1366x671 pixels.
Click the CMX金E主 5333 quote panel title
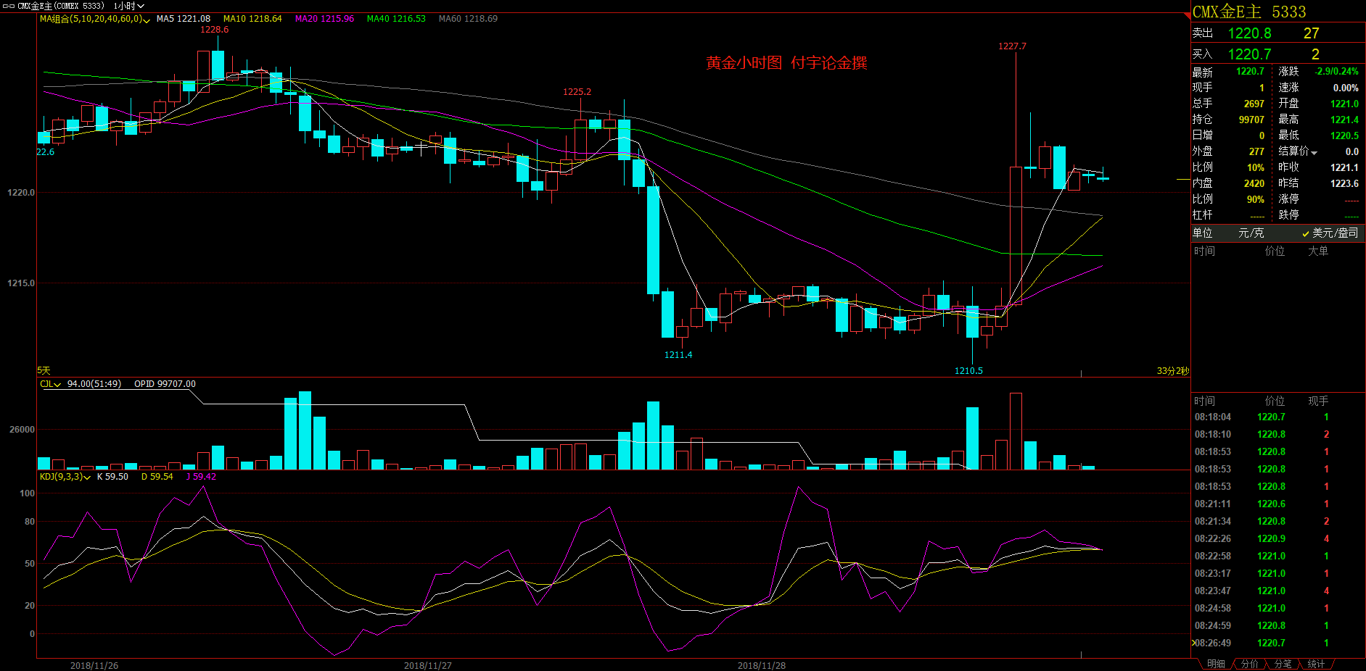[x=1249, y=12]
